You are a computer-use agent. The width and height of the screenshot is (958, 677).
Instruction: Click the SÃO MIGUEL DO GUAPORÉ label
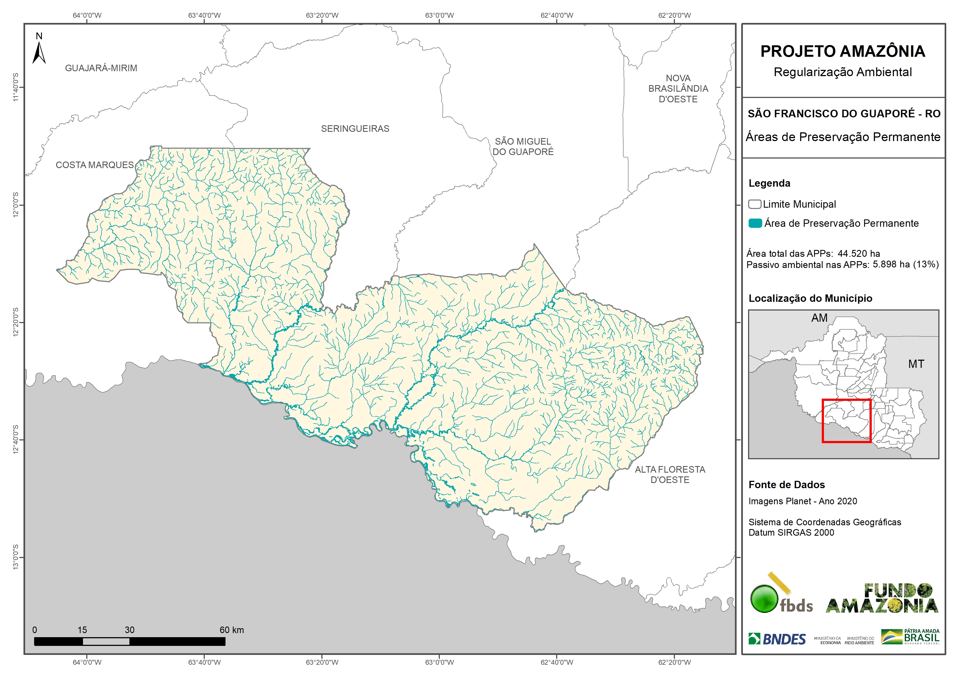pyautogui.click(x=523, y=147)
